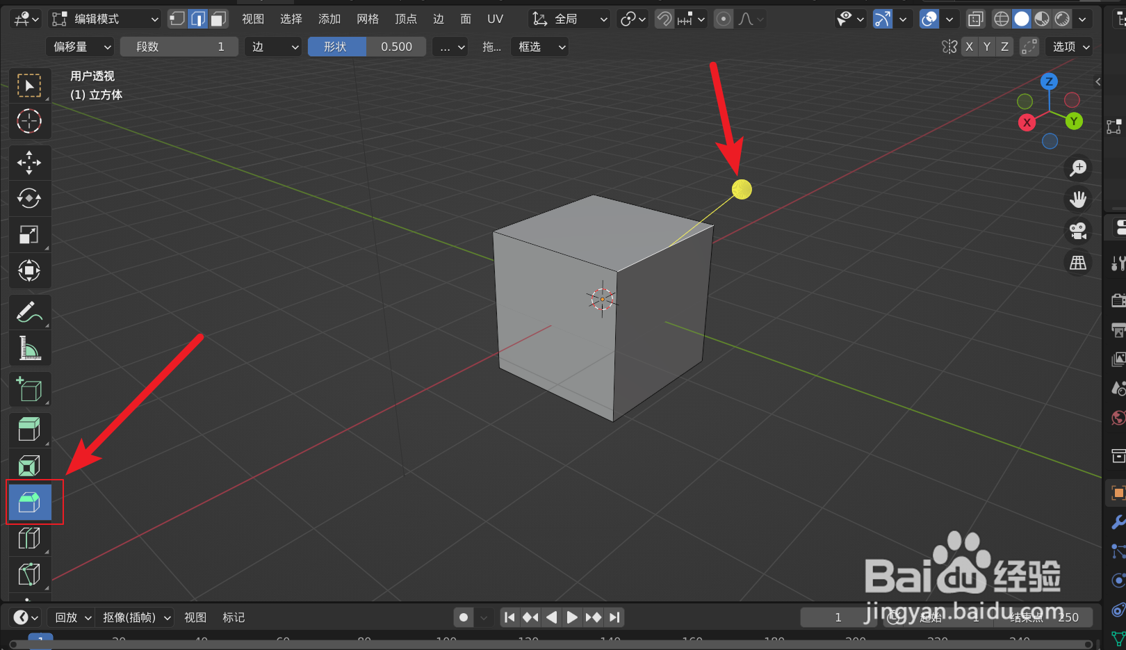Screen dimensions: 1126x650
Task: Click the zoom magnifier viewport icon
Action: click(x=1078, y=168)
